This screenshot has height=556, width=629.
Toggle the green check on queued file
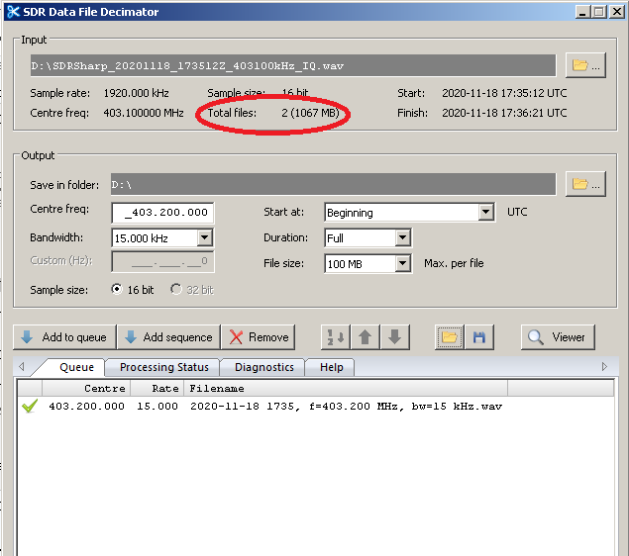coord(28,407)
